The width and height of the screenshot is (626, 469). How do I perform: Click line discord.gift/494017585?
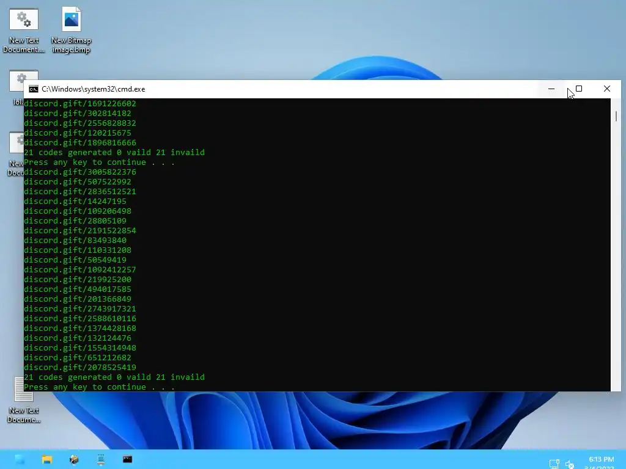tap(78, 289)
